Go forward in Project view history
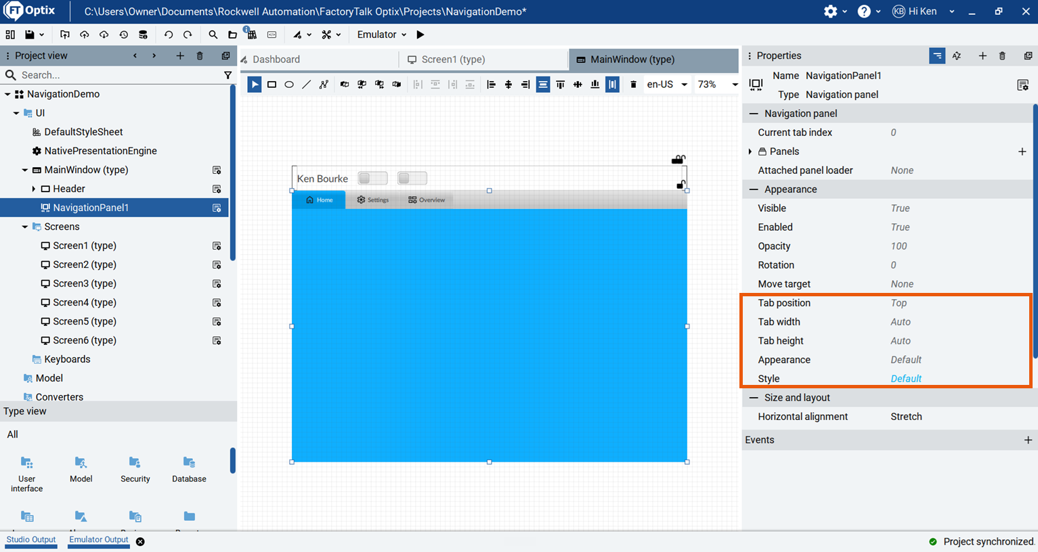Viewport: 1038px width, 552px height. coord(154,55)
